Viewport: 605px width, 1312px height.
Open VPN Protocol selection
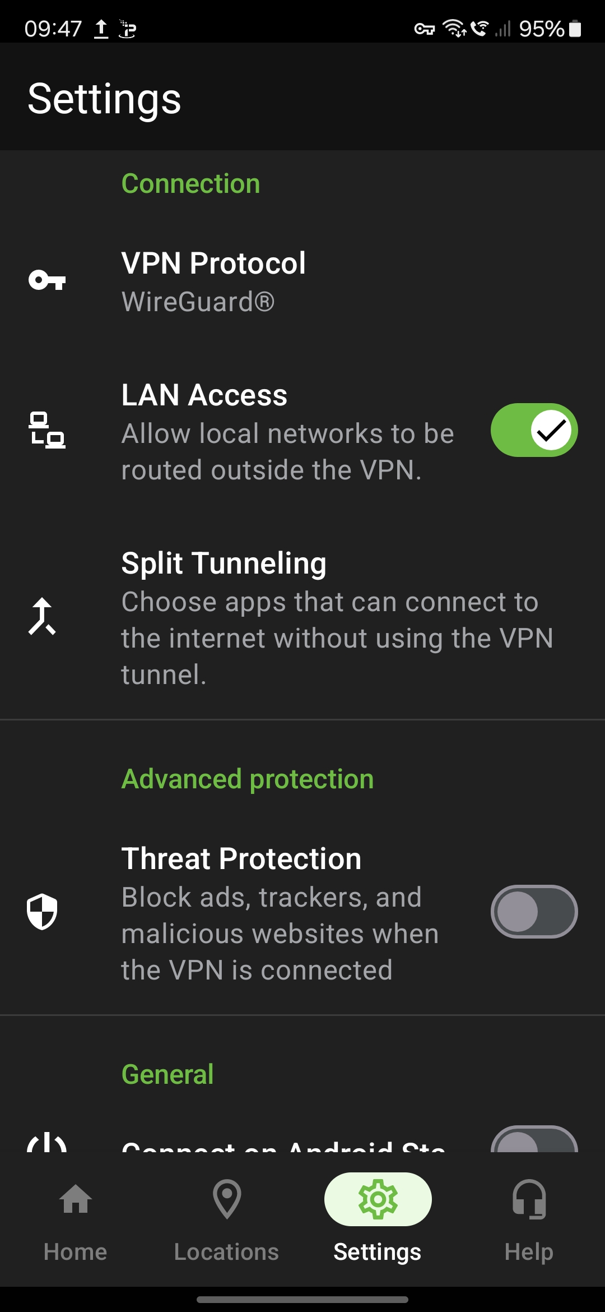[x=213, y=264]
